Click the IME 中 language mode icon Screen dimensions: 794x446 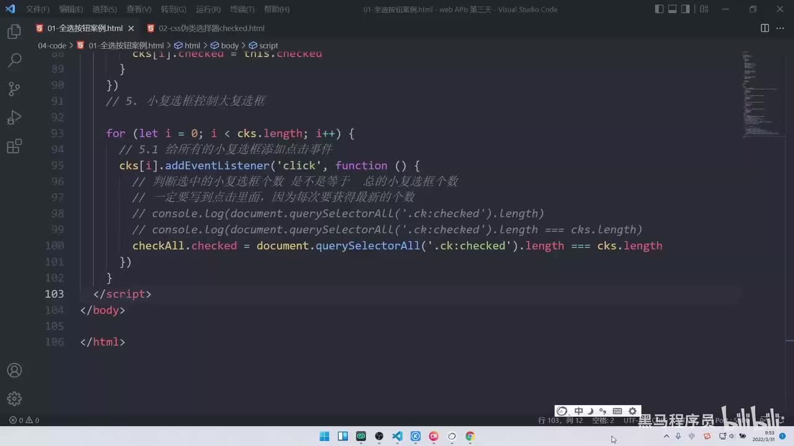[578, 411]
